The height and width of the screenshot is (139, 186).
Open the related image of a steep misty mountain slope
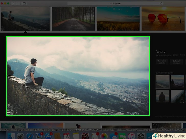tap(177, 96)
